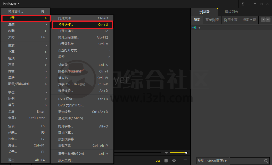272x165 pixels.
Task: Choose 打开字幕... Alt+O
Action: pyautogui.click(x=82, y=126)
